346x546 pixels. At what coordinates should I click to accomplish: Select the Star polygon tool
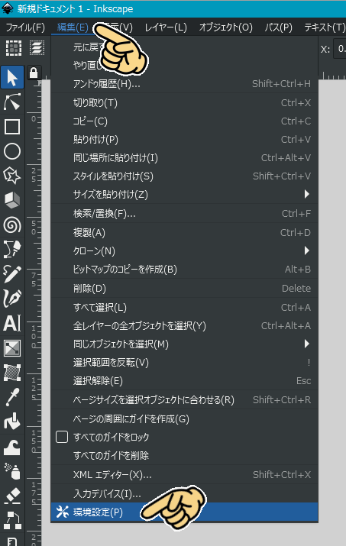(12, 176)
